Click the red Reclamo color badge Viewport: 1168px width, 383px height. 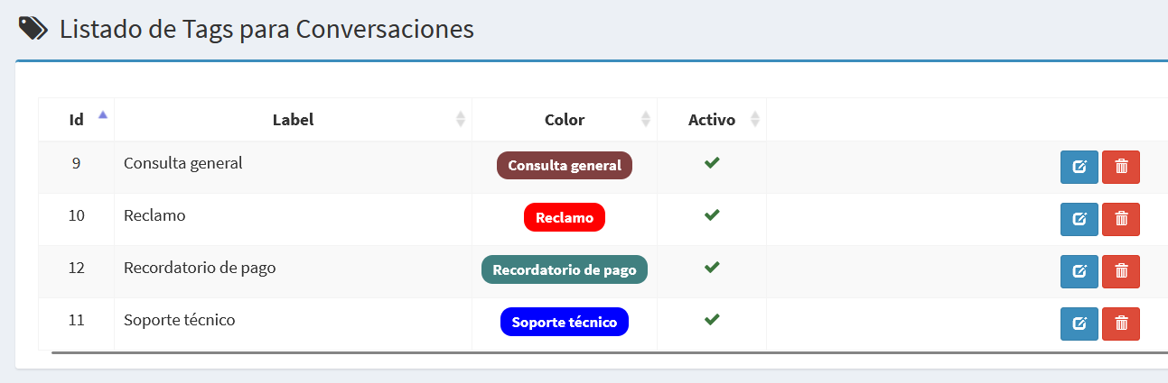point(565,218)
